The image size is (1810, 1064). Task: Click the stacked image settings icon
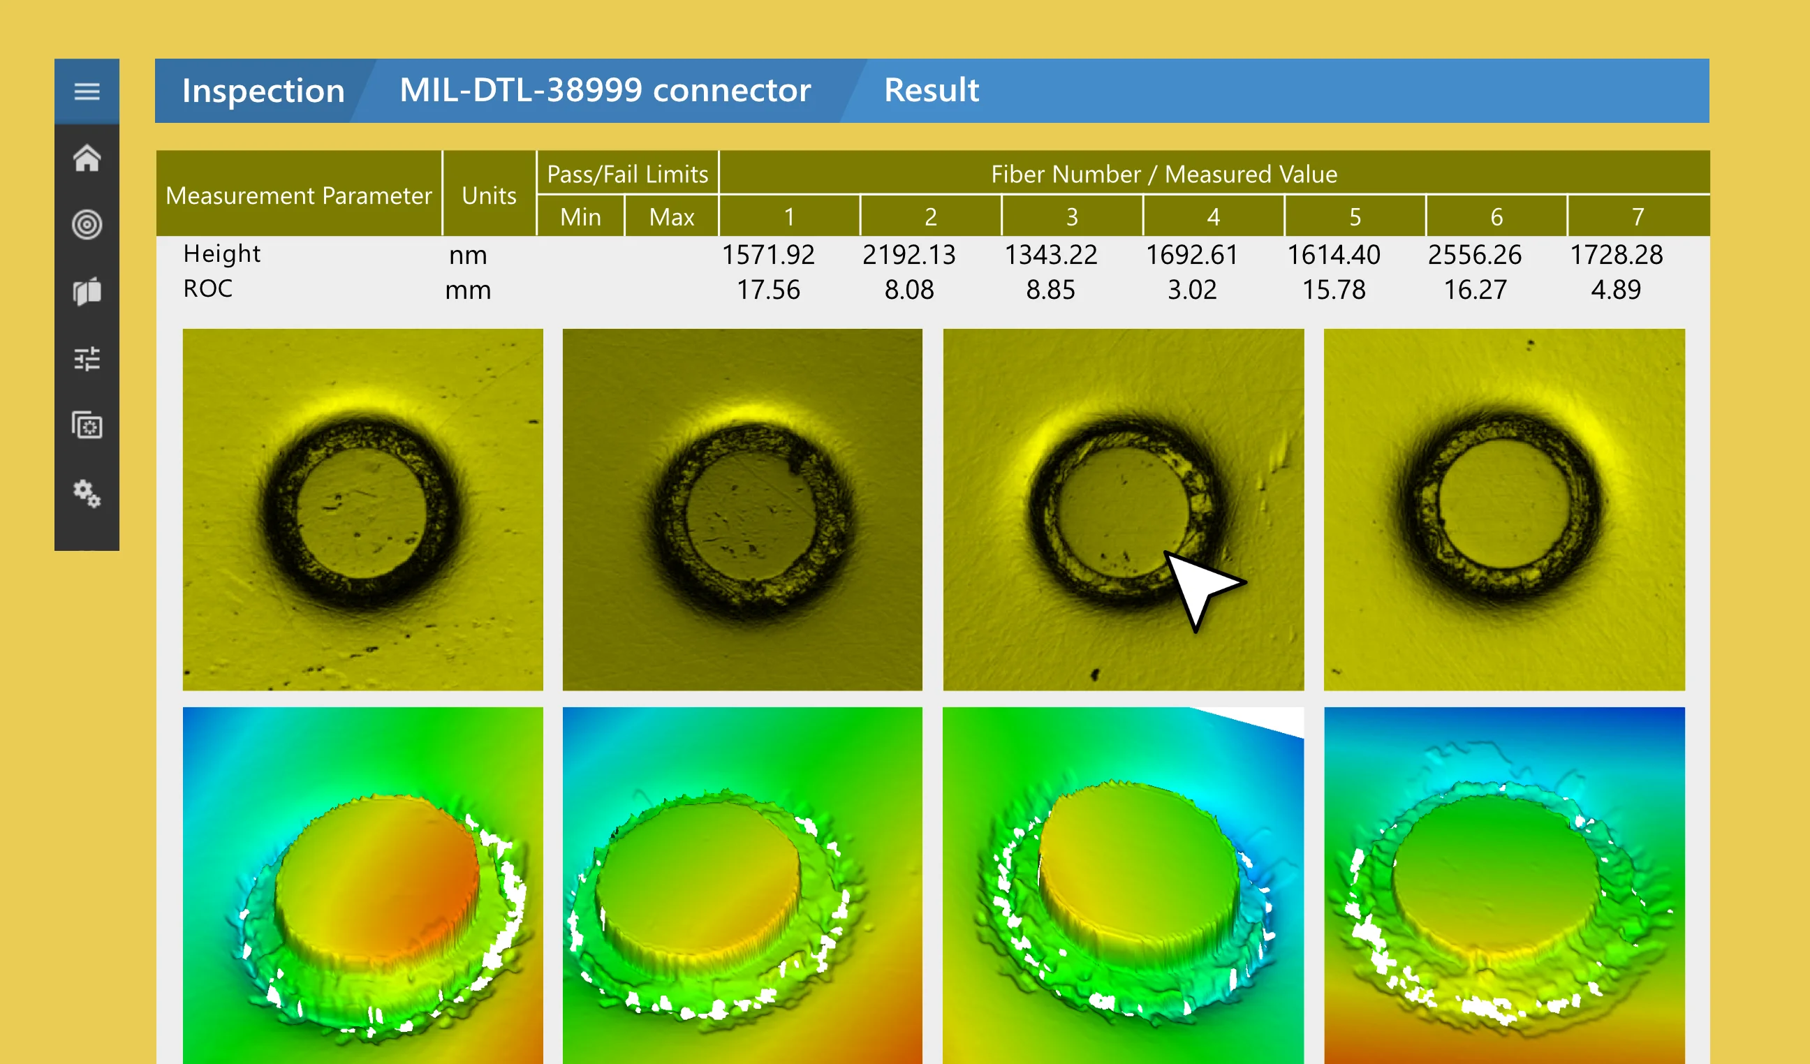click(x=87, y=425)
